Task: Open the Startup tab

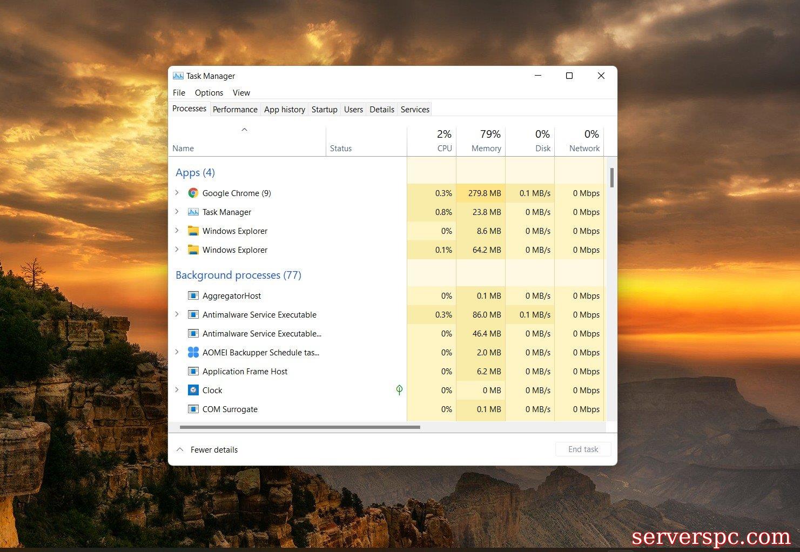Action: point(324,109)
